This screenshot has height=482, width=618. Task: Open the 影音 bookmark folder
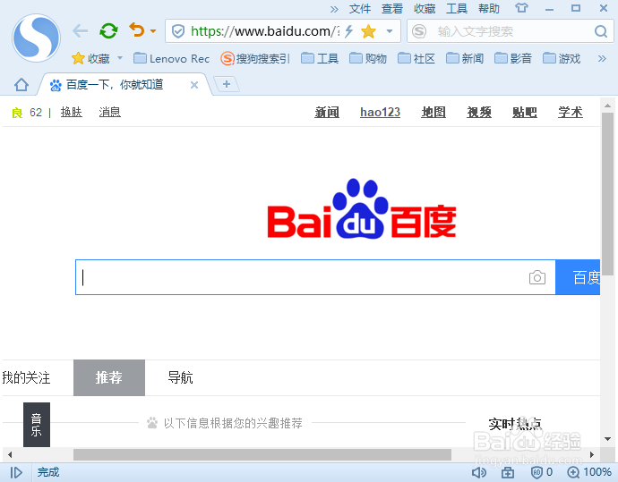[x=513, y=59]
